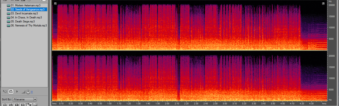Select 02. Seeds of Vengeance.mp3 file
Viewport: 339px width, 106px height.
(29, 9)
